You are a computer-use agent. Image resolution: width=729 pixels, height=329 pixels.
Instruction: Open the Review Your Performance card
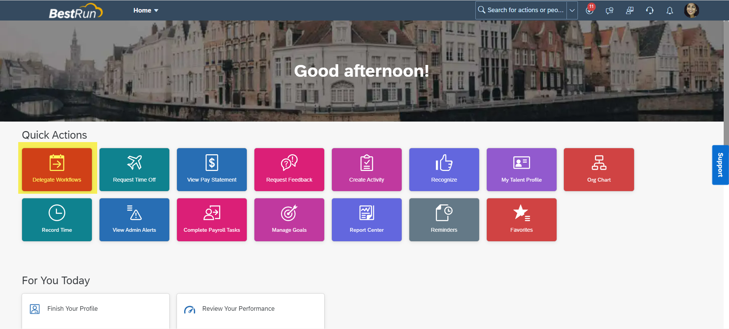tap(251, 311)
